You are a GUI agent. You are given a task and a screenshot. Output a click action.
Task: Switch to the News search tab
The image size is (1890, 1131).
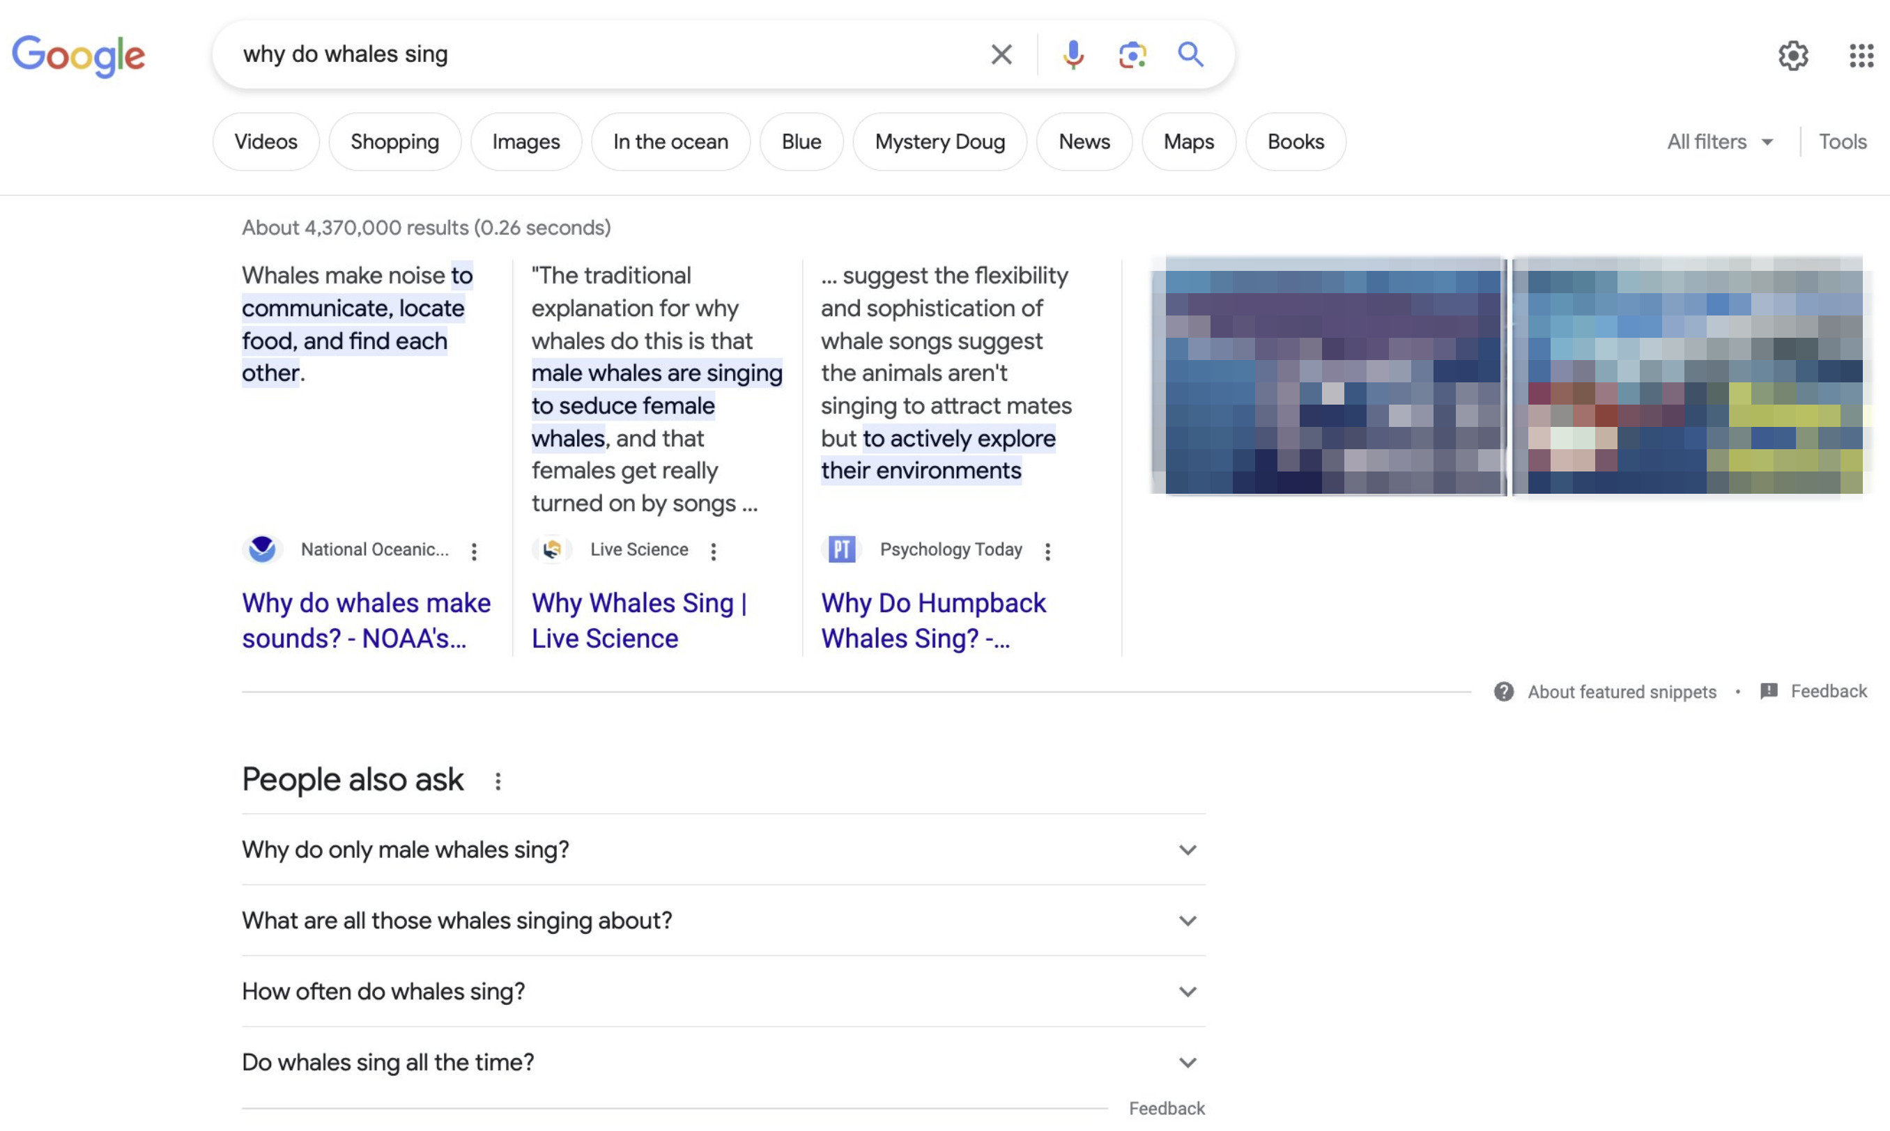coord(1084,142)
